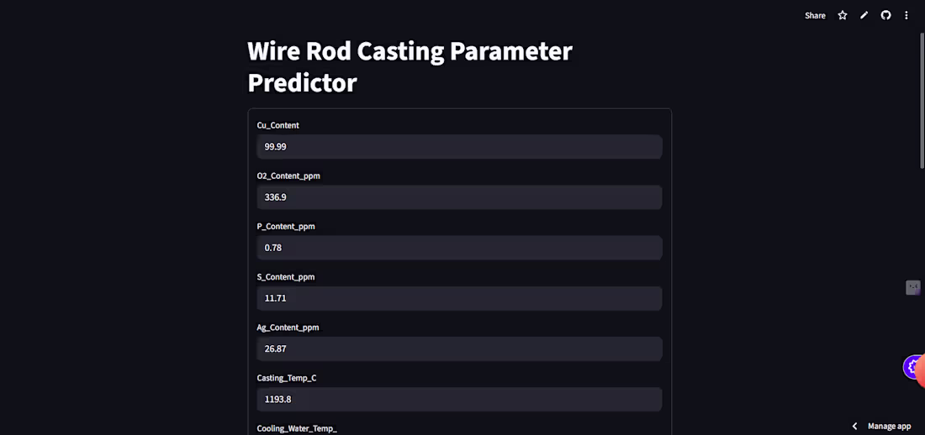The image size is (925, 435).
Task: Open the three-dot app menu
Action: tap(906, 15)
